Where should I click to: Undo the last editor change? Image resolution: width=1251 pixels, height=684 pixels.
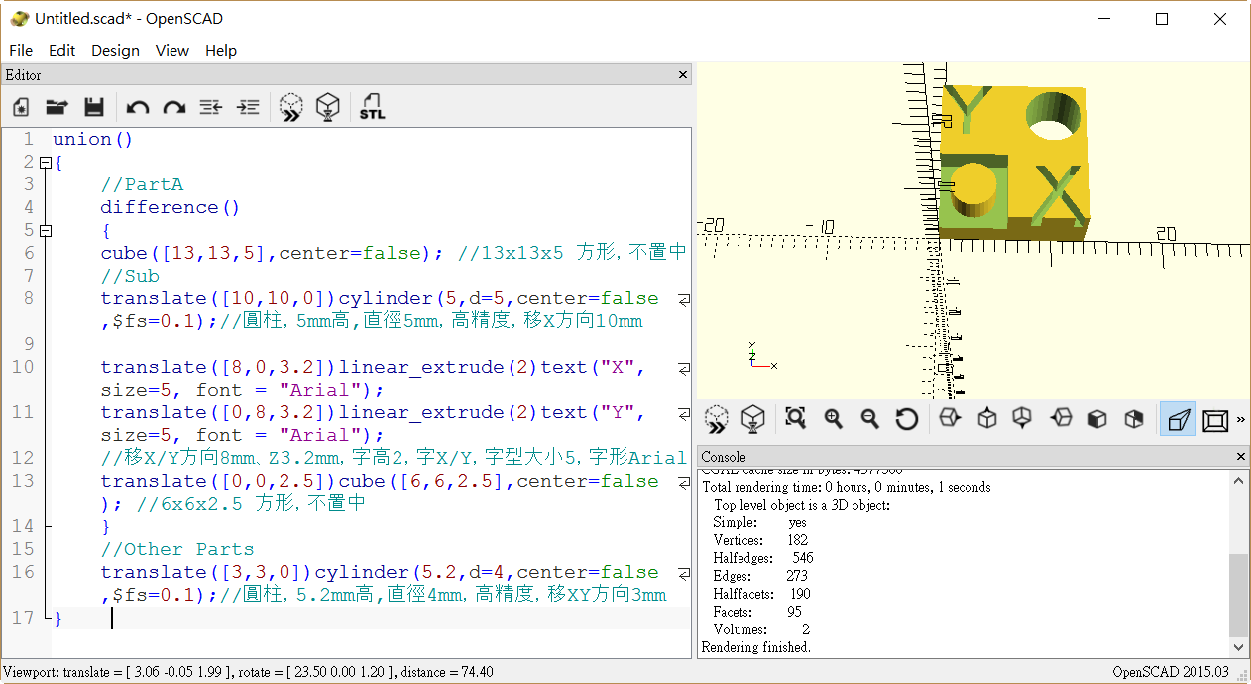click(x=138, y=107)
